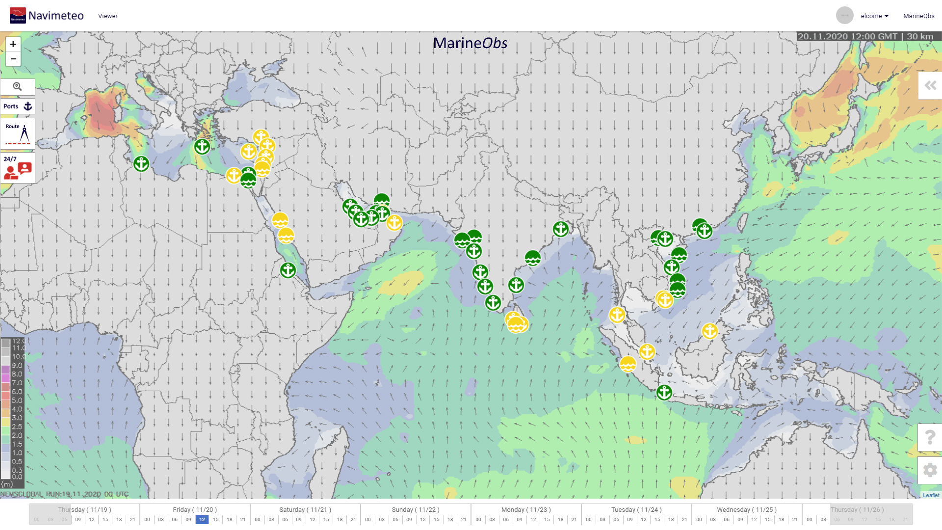
Task: Click the NEMSGLOBAL RUN model label
Action: pyautogui.click(x=64, y=494)
